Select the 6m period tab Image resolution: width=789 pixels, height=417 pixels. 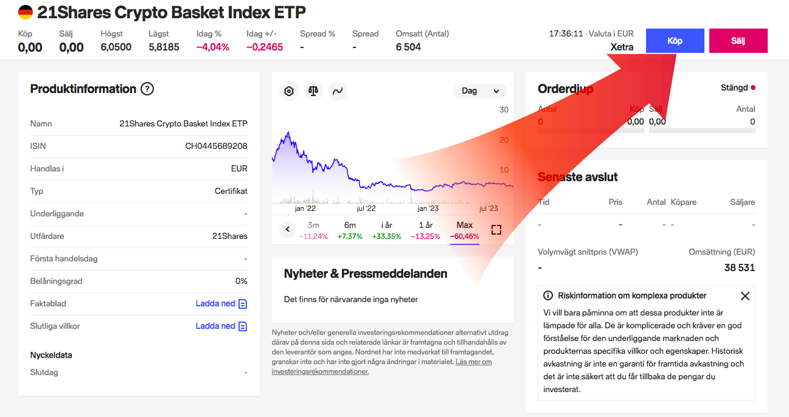pyautogui.click(x=350, y=230)
